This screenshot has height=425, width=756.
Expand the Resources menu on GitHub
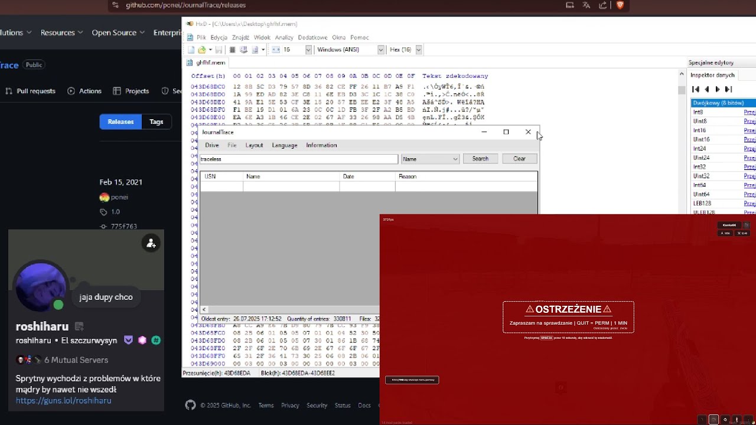click(x=61, y=32)
